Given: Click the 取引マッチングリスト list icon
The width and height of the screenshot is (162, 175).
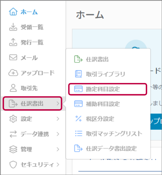Looking at the screenshot, I should 79,133.
